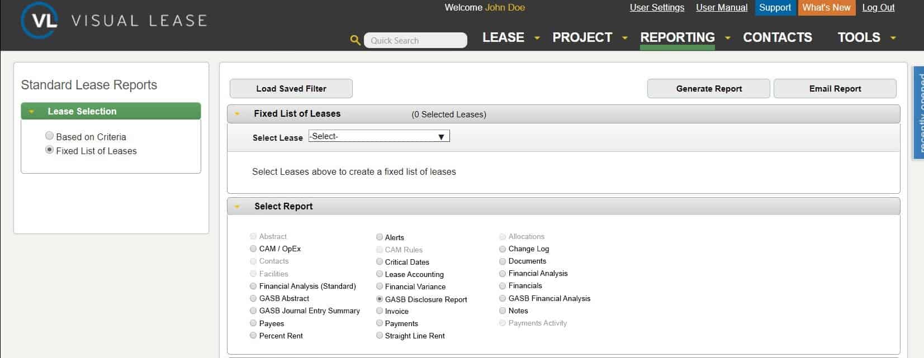Viewport: 924px width, 358px height.
Task: Click the 'Select Leases above to create' message
Action: pos(354,171)
